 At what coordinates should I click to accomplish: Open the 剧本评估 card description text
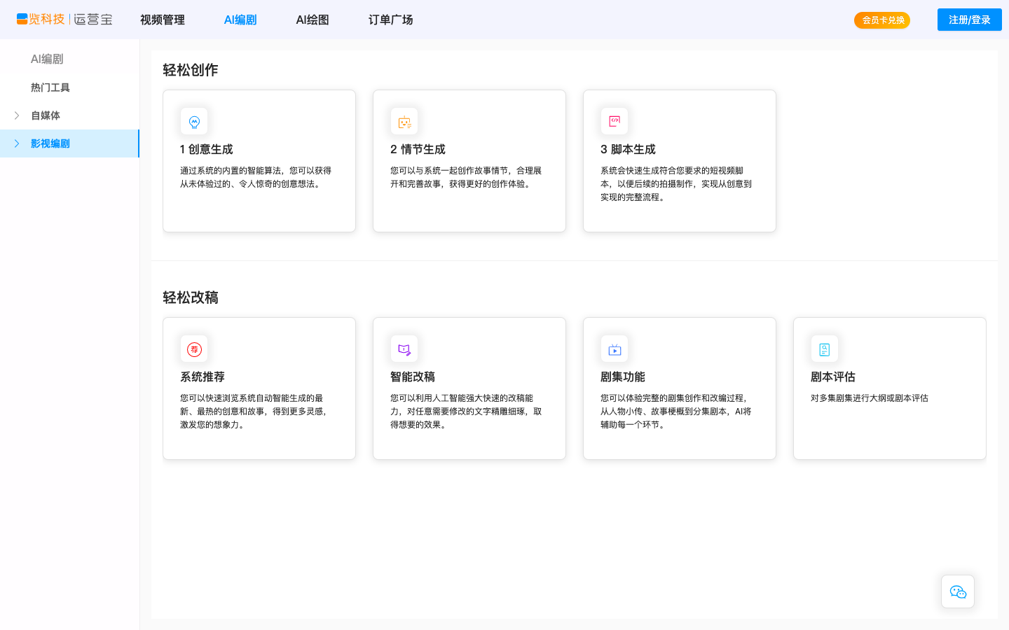tap(869, 398)
